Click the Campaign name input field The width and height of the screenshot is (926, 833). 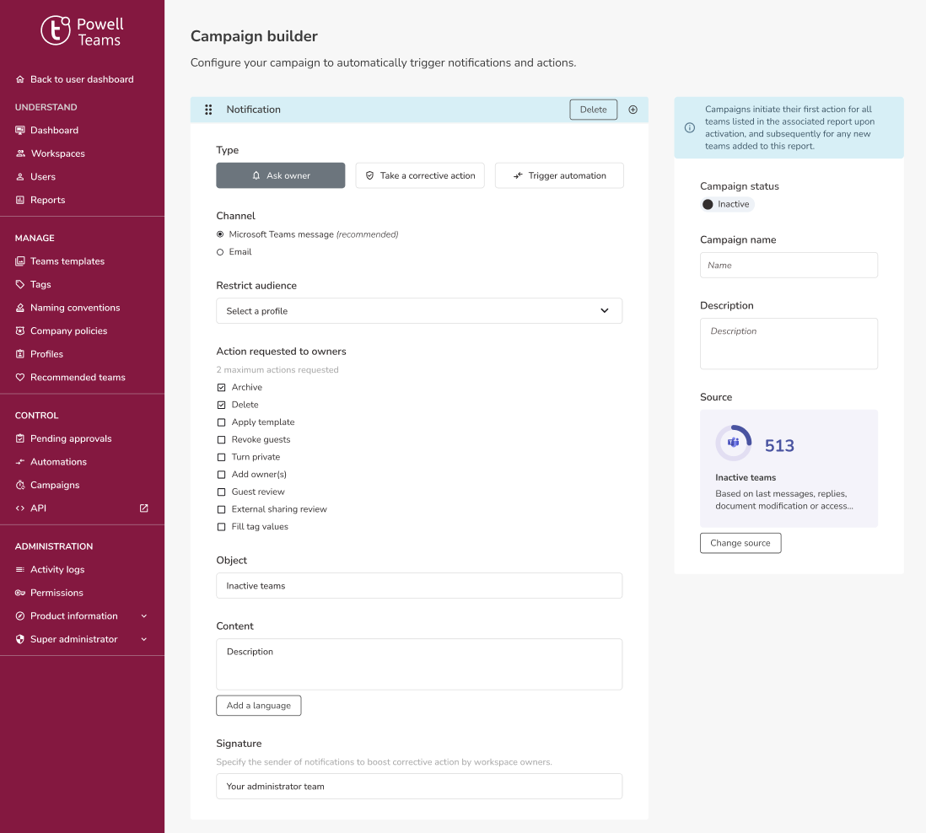point(789,265)
